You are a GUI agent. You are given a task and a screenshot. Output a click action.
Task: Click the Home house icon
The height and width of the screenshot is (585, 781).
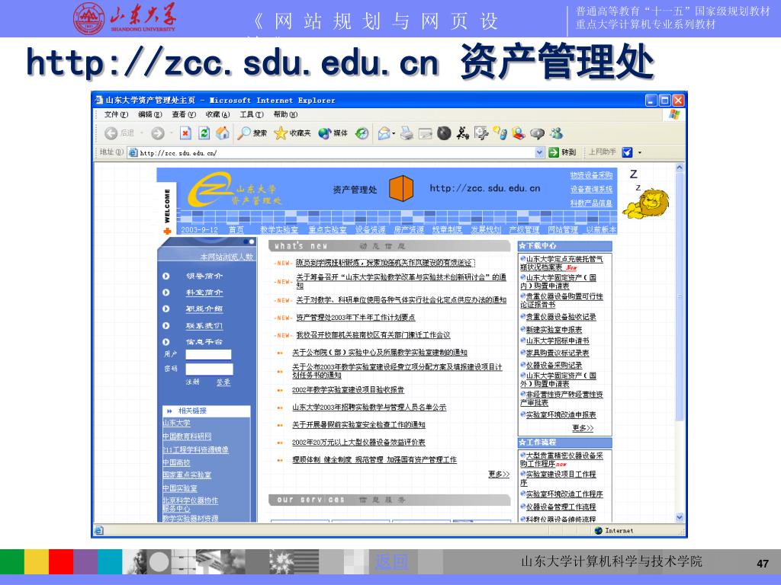pos(223,133)
